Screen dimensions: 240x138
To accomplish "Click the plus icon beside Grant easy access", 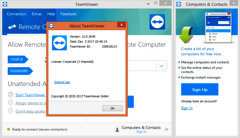I will point(10,111).
